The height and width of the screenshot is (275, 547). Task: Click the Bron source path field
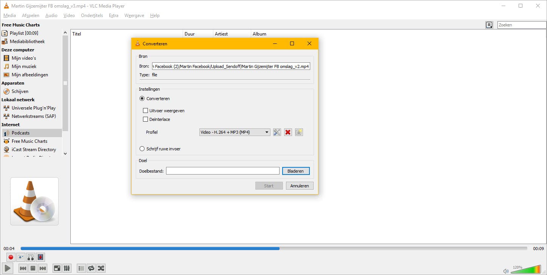(231, 66)
